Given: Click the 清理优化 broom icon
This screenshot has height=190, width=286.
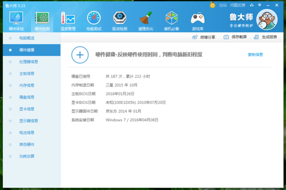Looking at the screenshot, I should (x=145, y=19).
